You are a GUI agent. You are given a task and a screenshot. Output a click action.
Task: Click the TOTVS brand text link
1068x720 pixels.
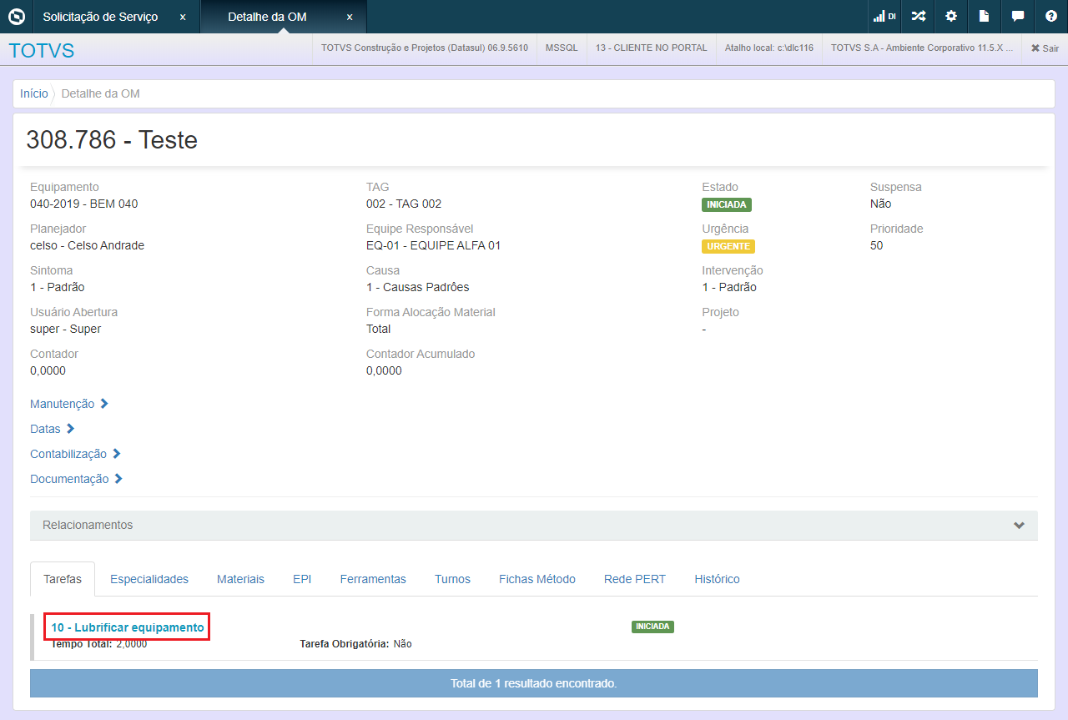coord(42,50)
